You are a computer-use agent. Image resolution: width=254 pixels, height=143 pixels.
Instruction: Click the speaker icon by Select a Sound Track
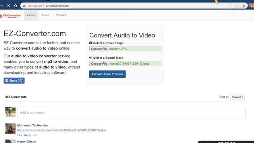coord(91,58)
